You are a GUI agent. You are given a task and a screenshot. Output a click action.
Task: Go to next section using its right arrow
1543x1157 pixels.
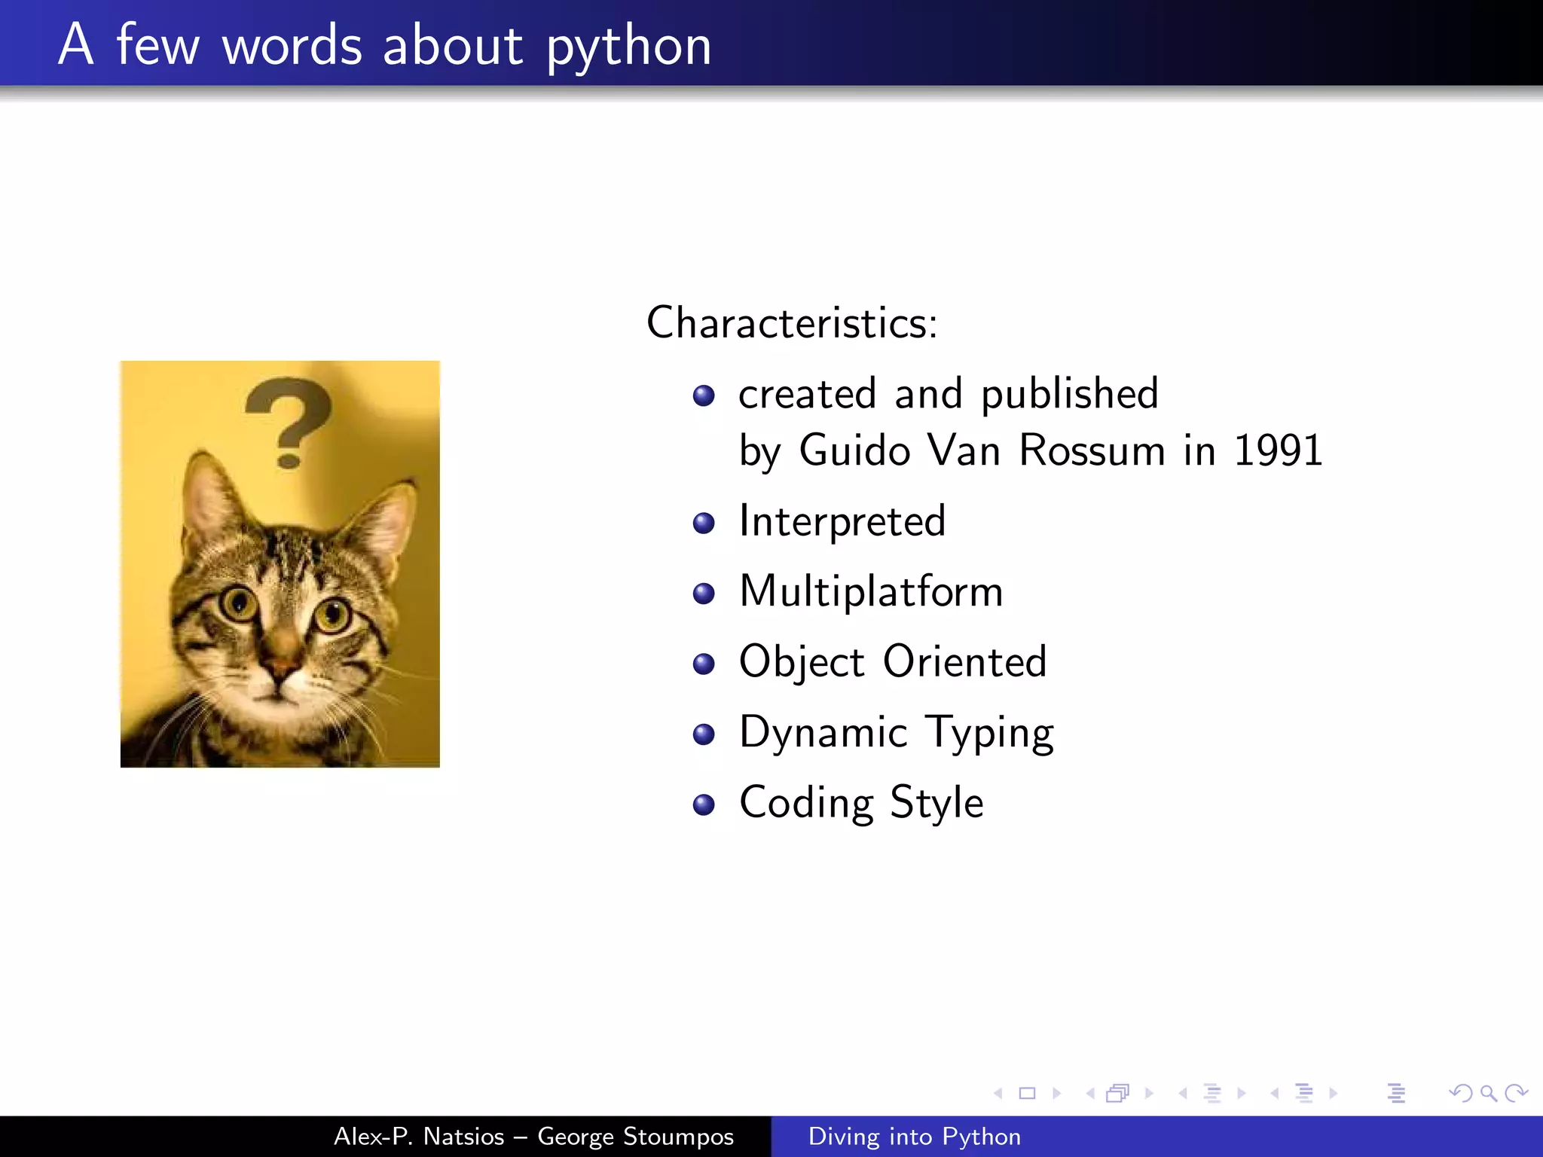tap(1334, 1093)
